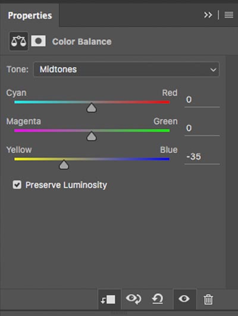Click the Cyan-Red slider handle

coord(92,108)
